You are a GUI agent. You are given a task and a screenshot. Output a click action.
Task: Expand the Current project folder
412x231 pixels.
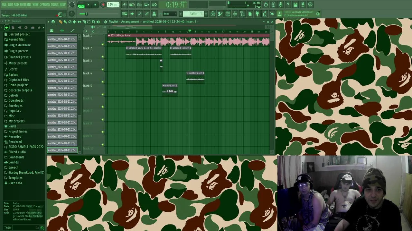tap(19, 34)
